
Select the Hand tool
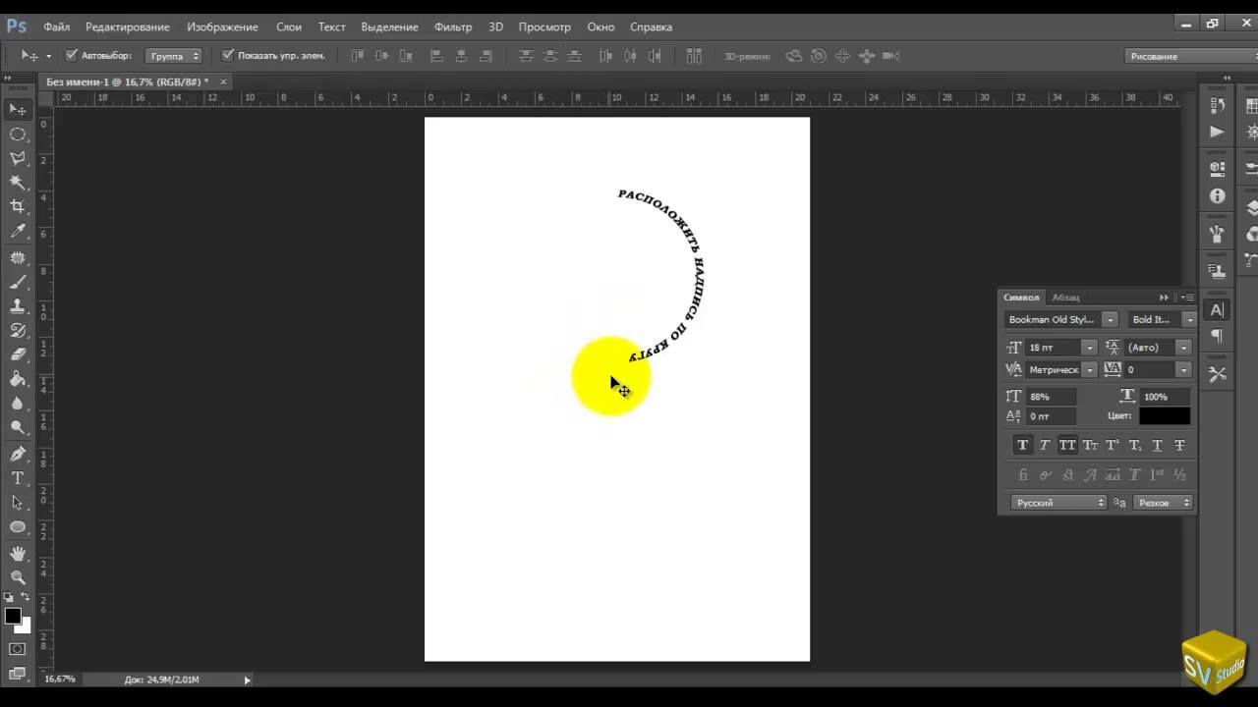18,554
